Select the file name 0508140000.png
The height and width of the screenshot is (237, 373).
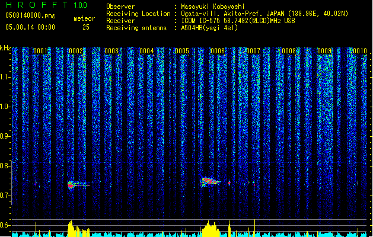click(30, 15)
